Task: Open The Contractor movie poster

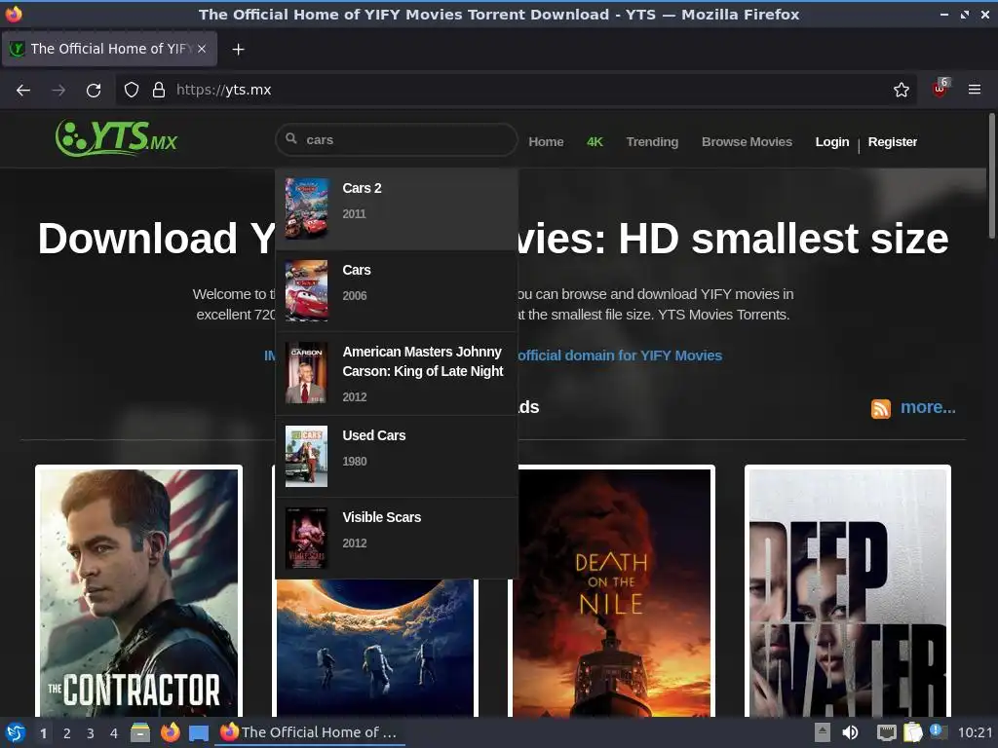Action: point(138,591)
